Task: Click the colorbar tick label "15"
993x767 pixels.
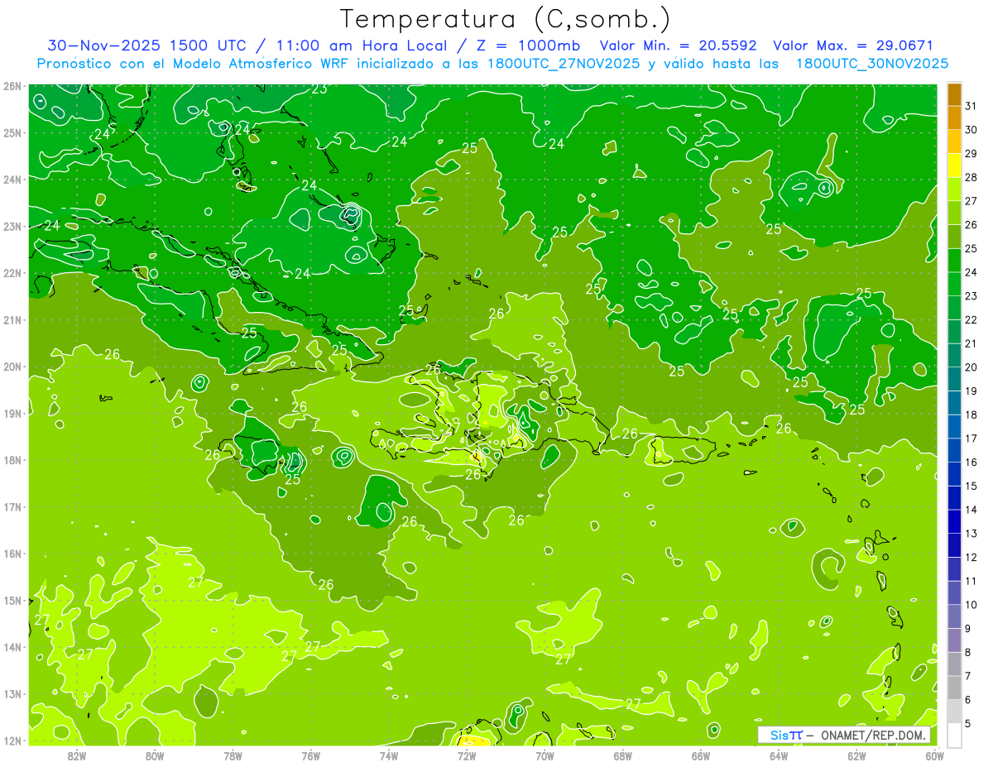Action: pos(971,486)
